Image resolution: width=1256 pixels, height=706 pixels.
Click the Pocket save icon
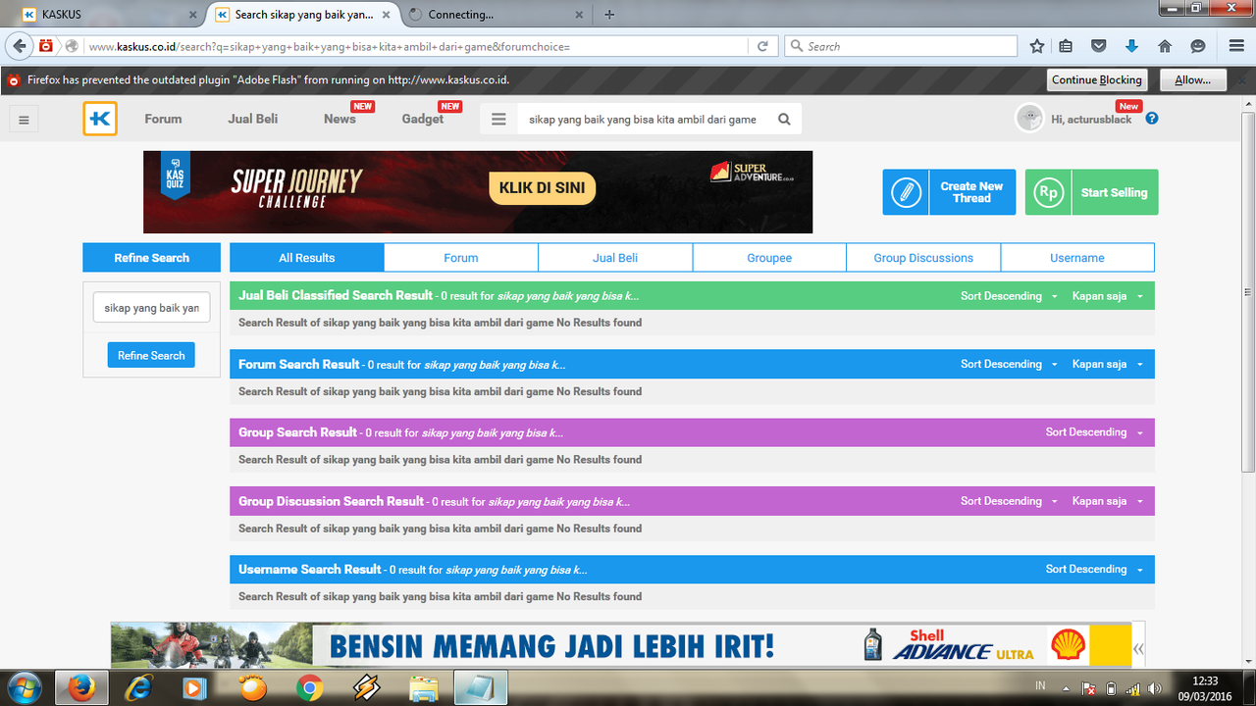1099,46
